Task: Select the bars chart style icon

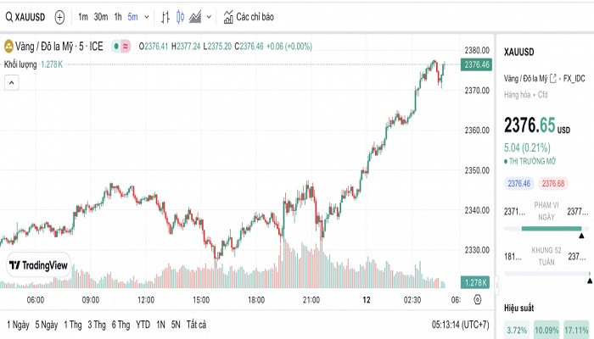Action: [x=165, y=17]
